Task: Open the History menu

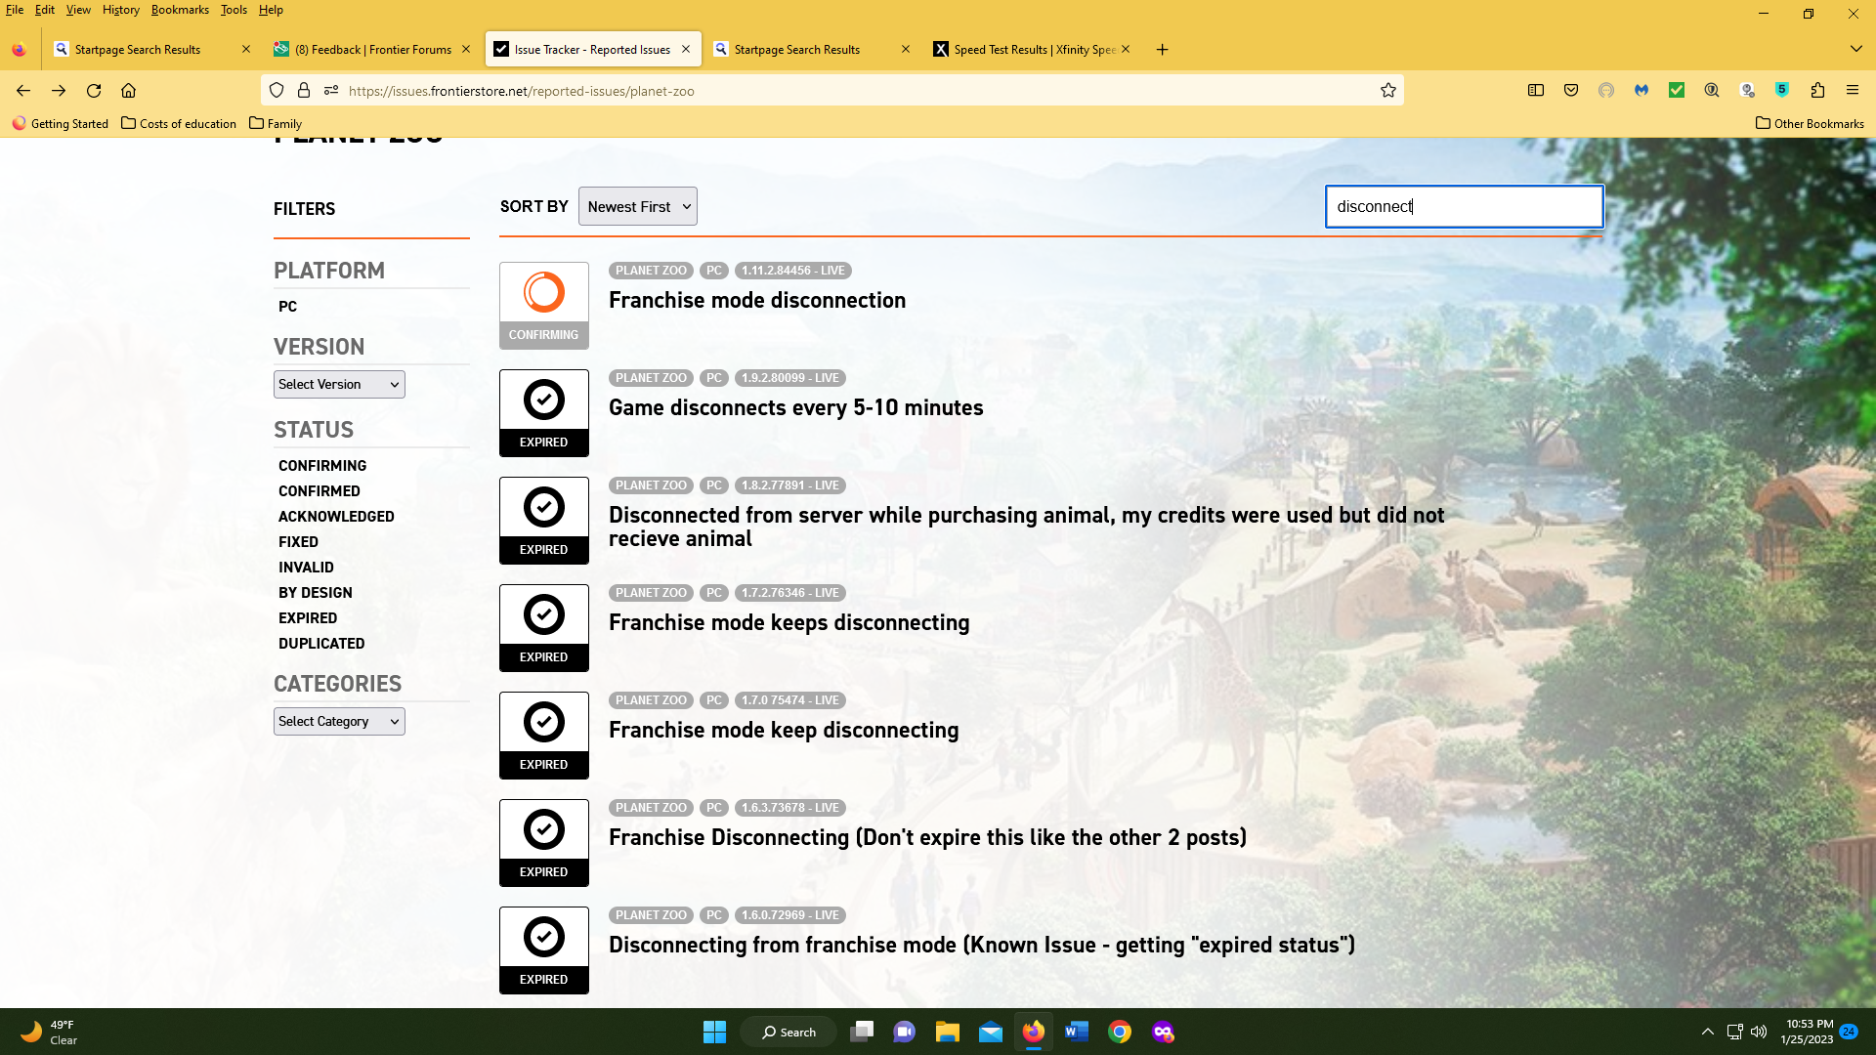Action: [120, 10]
